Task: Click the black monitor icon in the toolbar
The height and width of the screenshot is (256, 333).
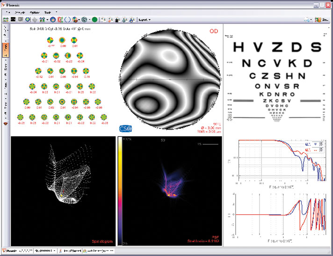Action: (x=14, y=20)
